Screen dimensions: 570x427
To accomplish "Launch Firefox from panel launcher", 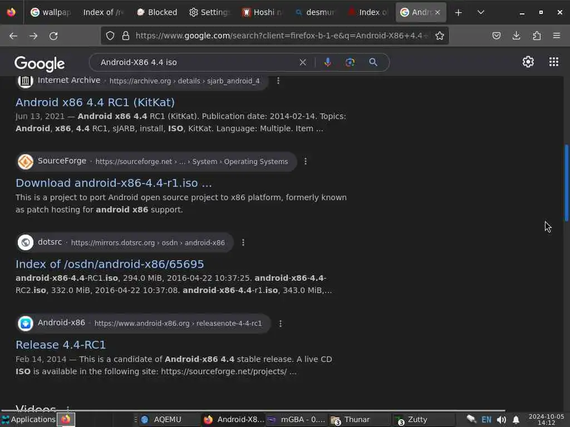I will 66,419.
